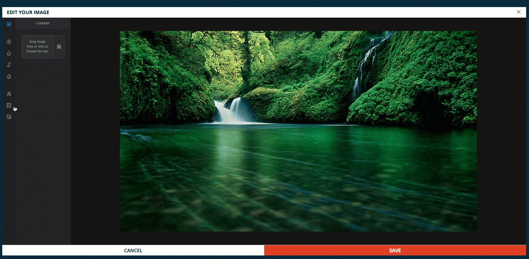Click the webcam capture icon
The image size is (529, 259).
coord(59,47)
